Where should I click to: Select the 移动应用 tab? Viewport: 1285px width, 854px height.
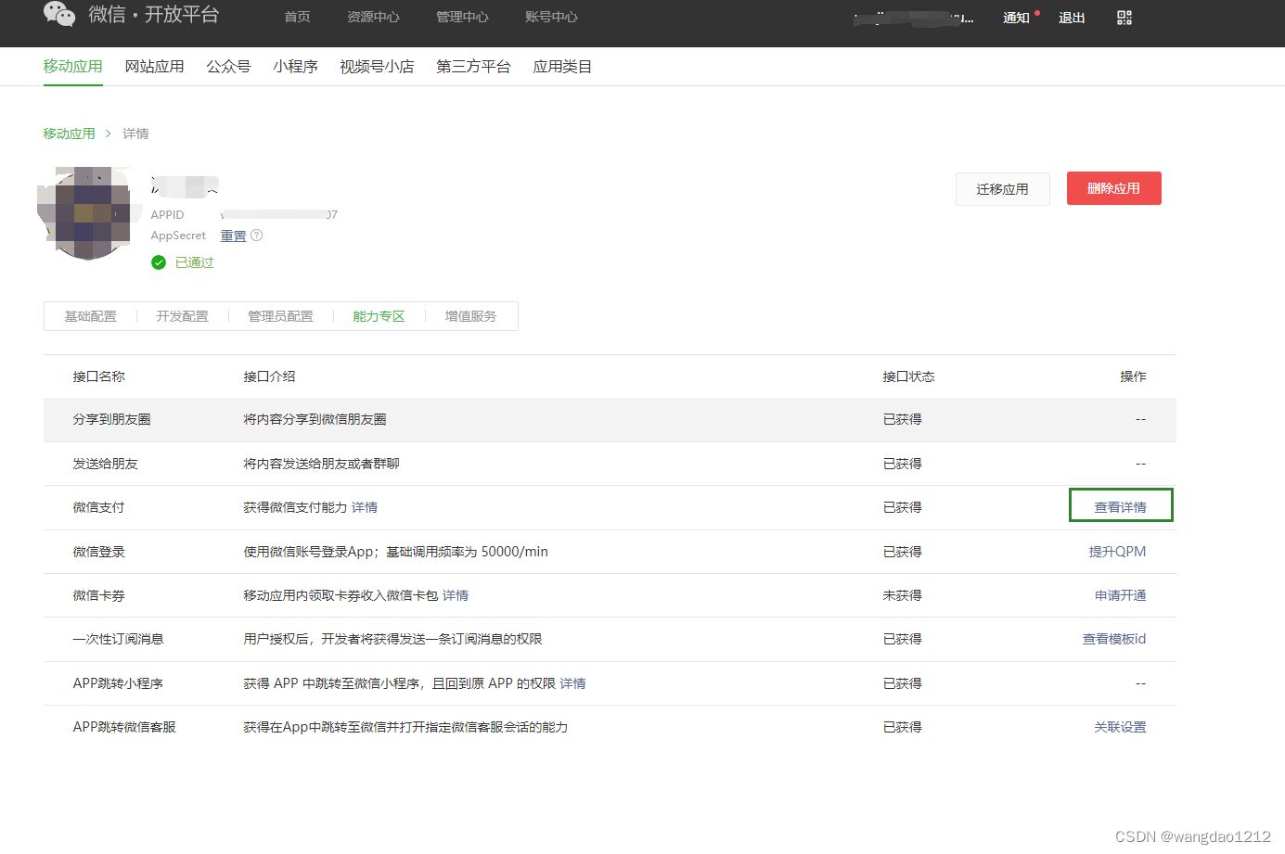pos(73,67)
